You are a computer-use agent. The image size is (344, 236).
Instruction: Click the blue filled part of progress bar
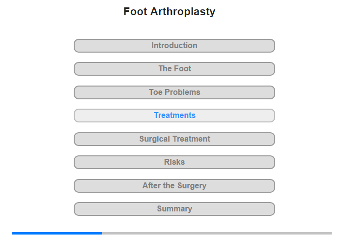click(x=57, y=233)
